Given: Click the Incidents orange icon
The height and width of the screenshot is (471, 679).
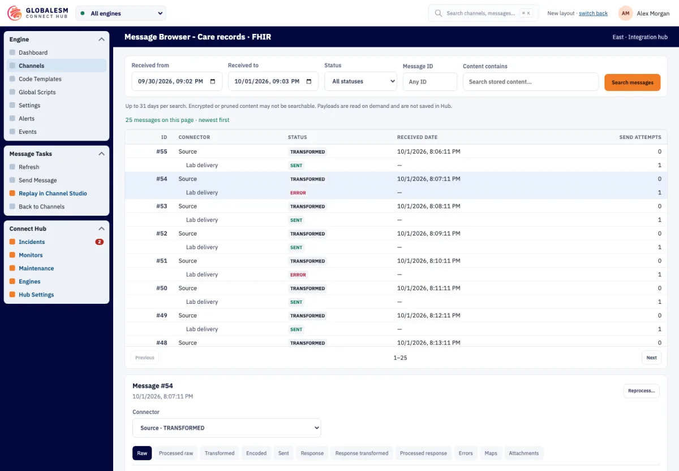Looking at the screenshot, I should (x=12, y=242).
